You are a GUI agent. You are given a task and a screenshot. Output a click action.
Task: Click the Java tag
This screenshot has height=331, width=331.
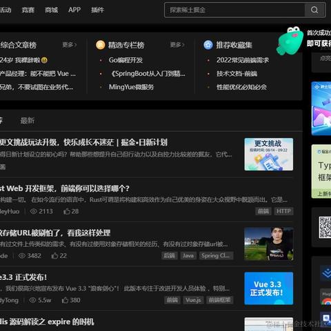click(188, 256)
